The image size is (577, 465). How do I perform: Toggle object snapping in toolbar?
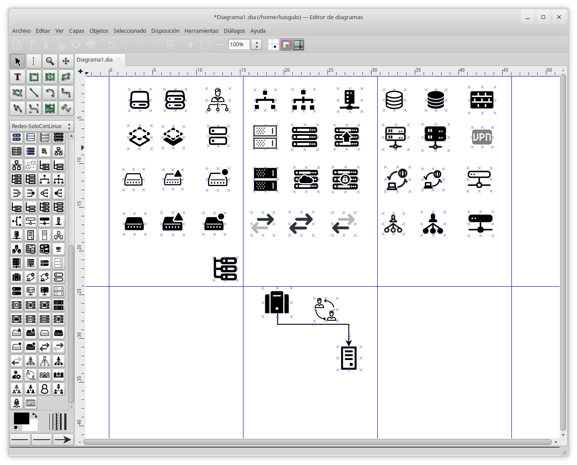299,45
